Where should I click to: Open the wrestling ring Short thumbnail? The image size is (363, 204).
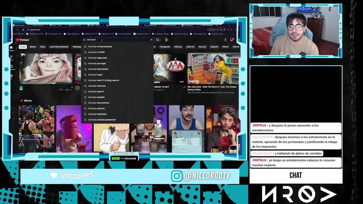(36, 129)
